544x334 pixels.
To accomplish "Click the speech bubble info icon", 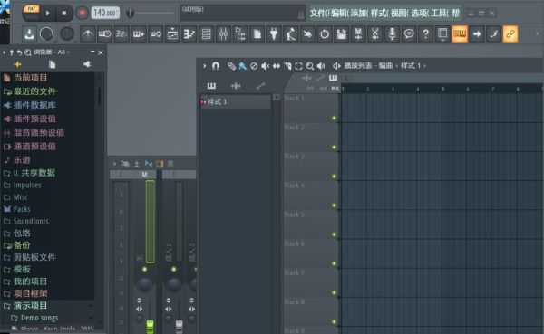I will (x=410, y=34).
